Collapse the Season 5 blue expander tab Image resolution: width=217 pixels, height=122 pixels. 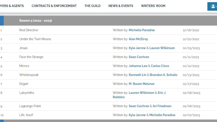point(2,21)
